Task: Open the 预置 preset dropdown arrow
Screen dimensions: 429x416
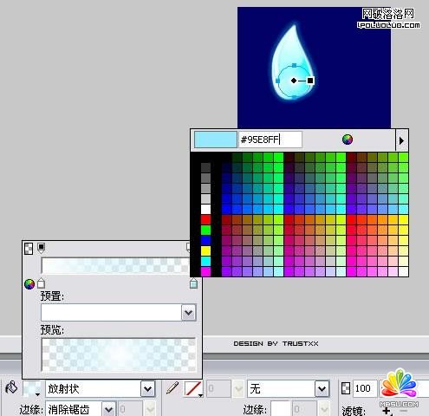Action: [189, 312]
